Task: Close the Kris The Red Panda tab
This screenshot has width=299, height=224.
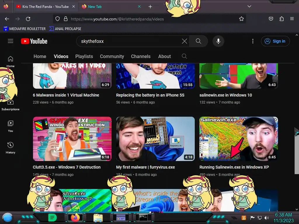Action: coord(73,6)
